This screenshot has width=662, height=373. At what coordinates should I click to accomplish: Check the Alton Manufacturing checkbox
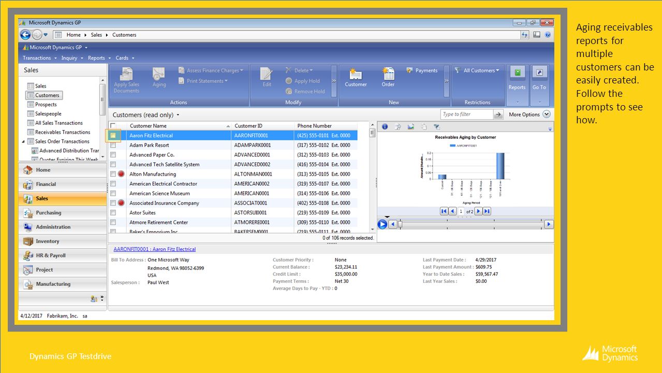click(x=113, y=174)
